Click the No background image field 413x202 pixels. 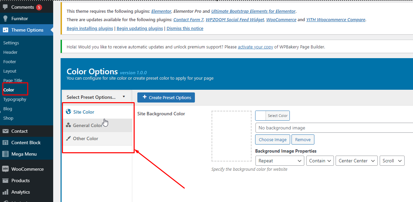pos(334,128)
